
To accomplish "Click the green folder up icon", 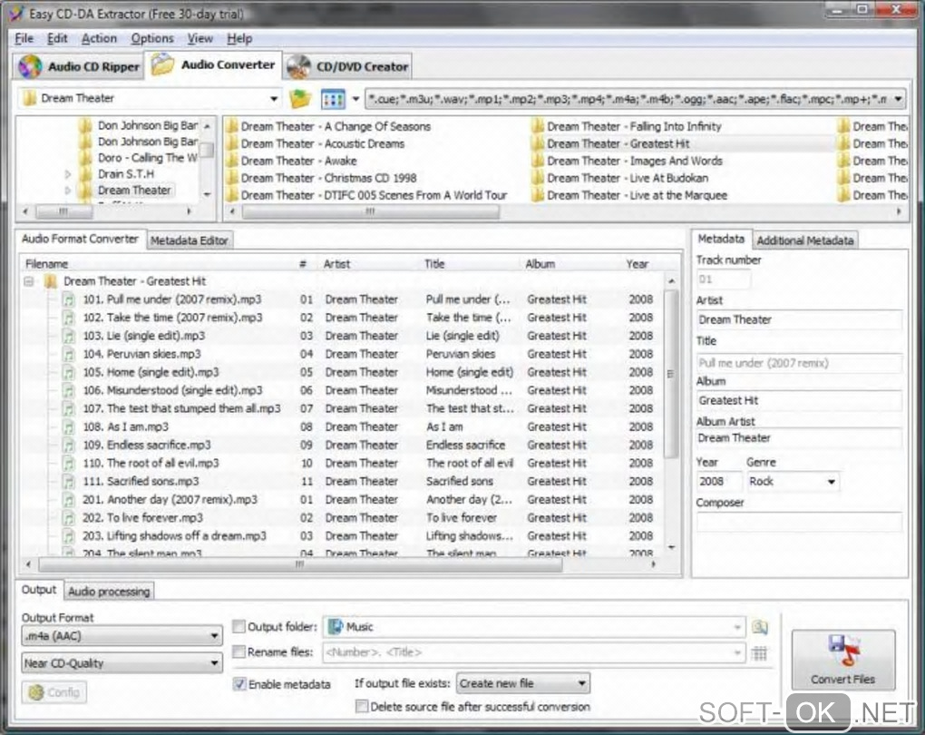I will tap(300, 99).
